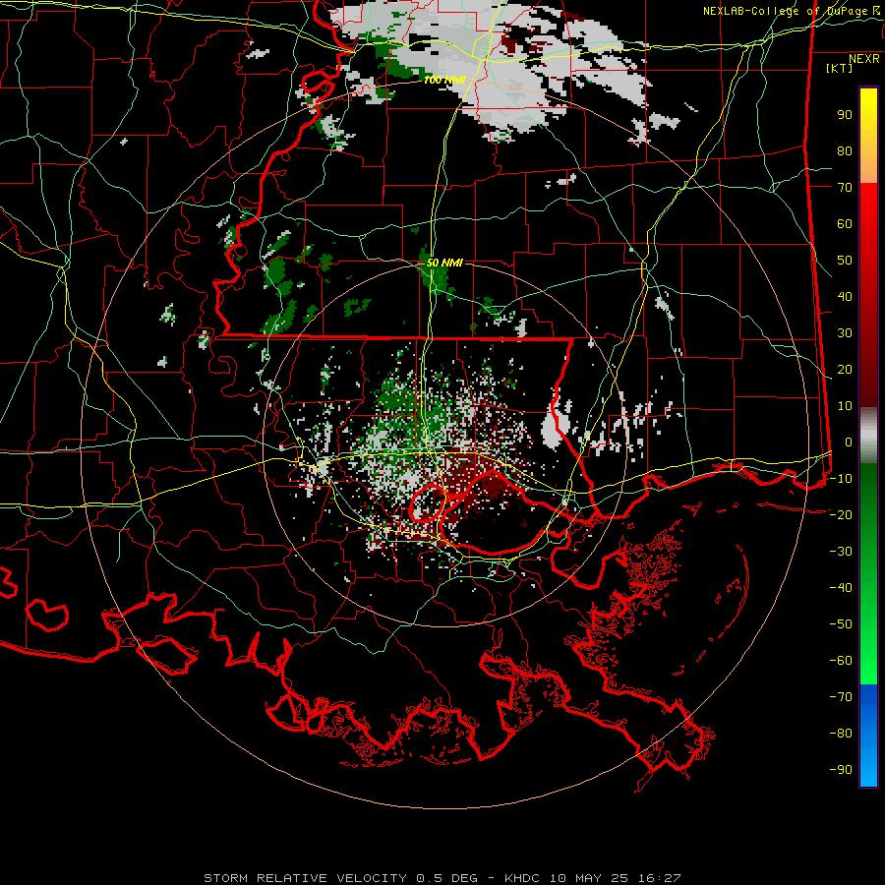Click the positive 30 scale value
The image size is (885, 885).
tap(845, 333)
